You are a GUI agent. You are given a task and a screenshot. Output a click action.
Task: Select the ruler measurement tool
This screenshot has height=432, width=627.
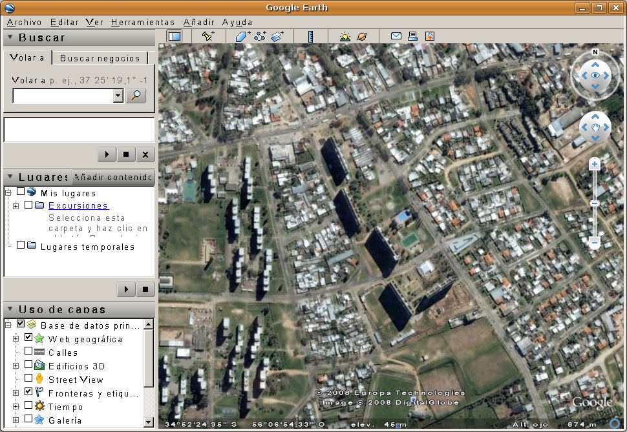(x=310, y=36)
